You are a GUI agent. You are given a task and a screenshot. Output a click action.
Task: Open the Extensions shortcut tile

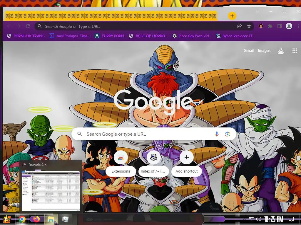121,163
